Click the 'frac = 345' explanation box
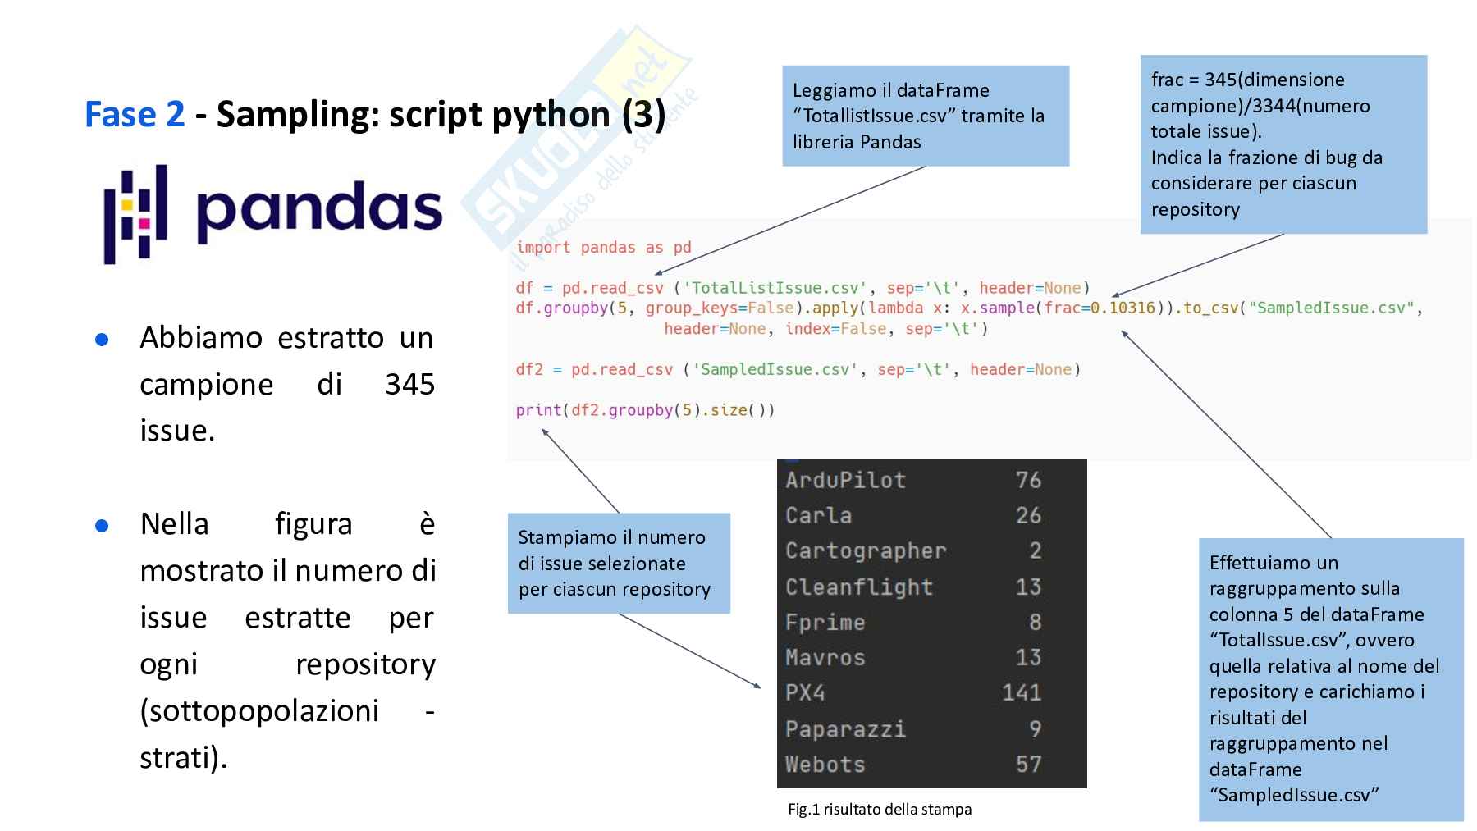Image resolution: width=1477 pixels, height=831 pixels. [1283, 144]
